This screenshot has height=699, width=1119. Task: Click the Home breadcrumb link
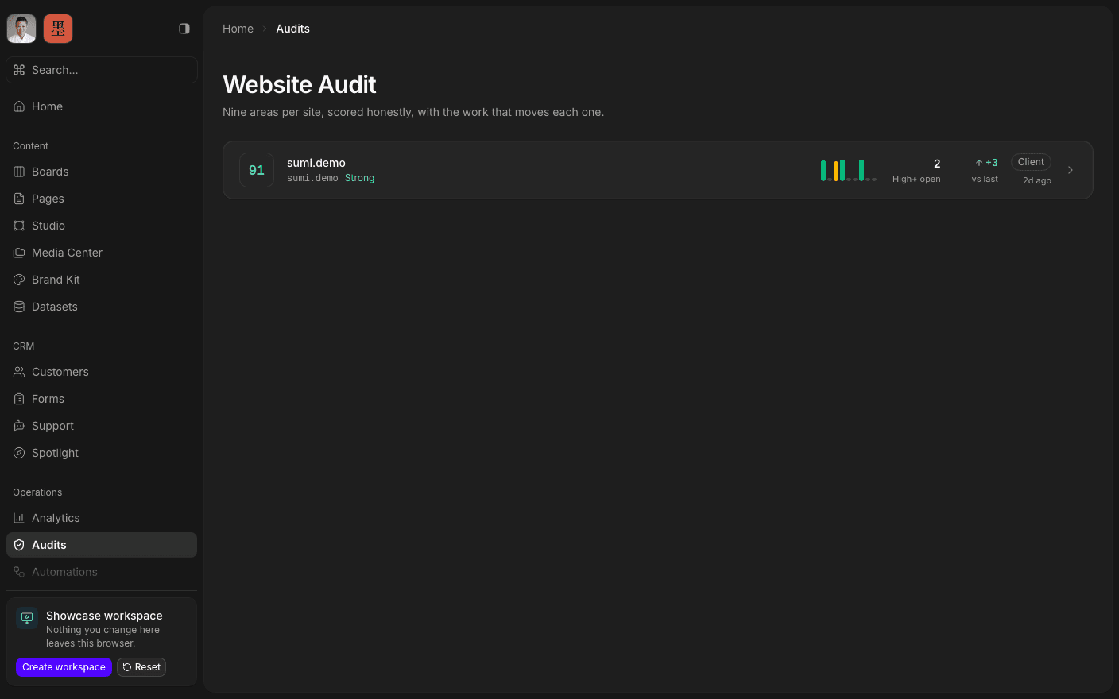[x=238, y=29]
